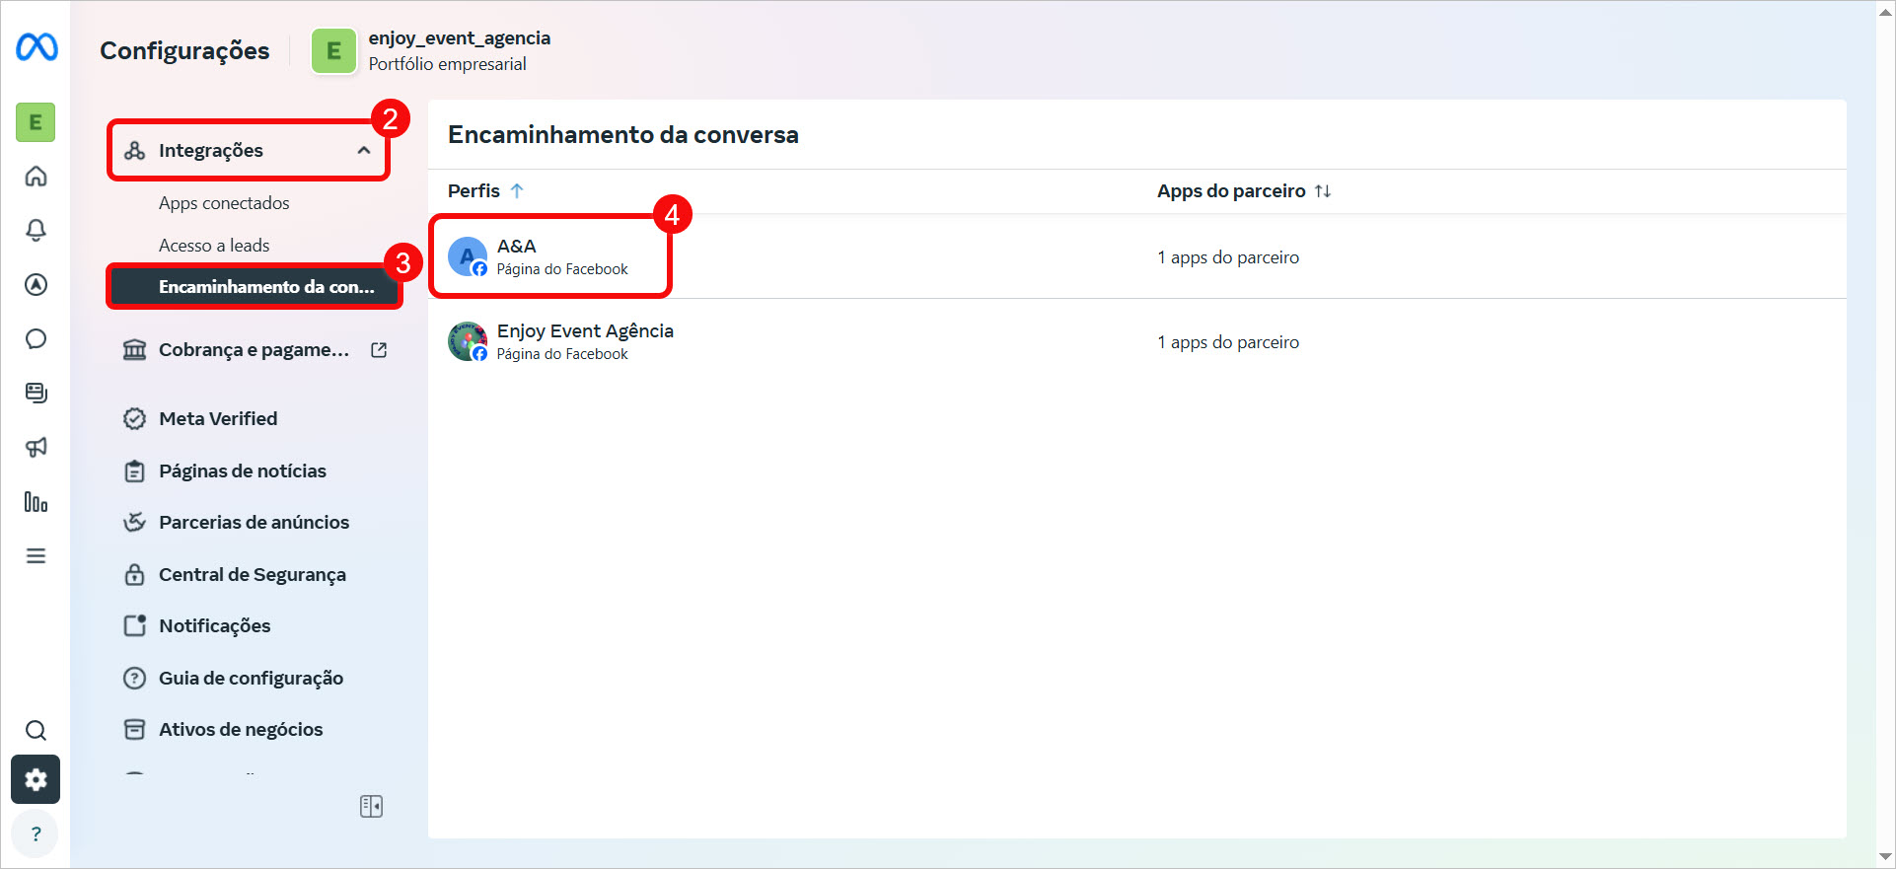Click the Ativos de negócios archive icon
Screen dimensions: 1896x869
pos(135,730)
